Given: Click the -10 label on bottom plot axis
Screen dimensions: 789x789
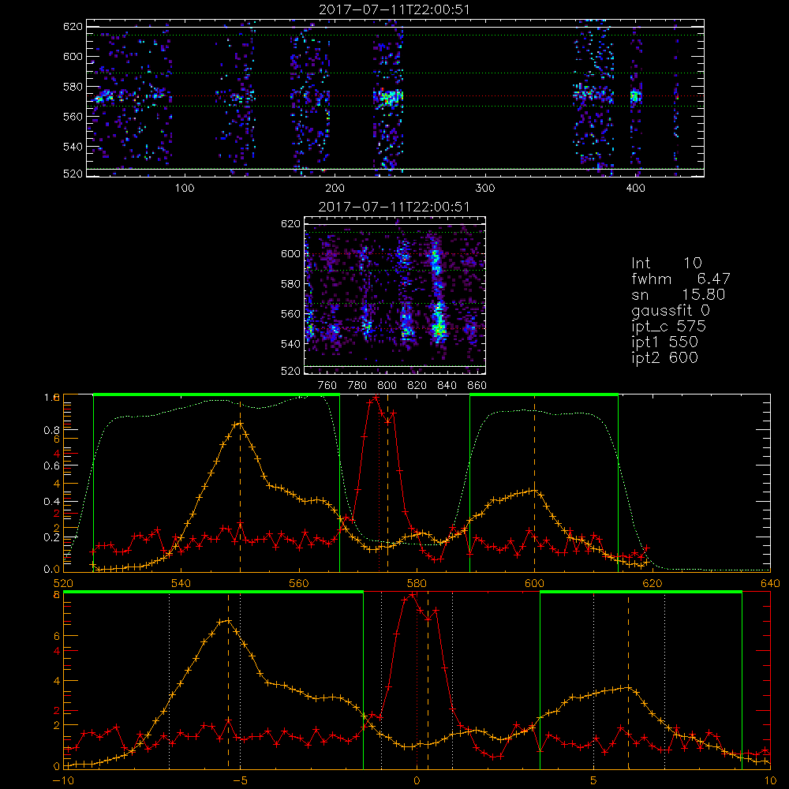Looking at the screenshot, I should 63,781.
